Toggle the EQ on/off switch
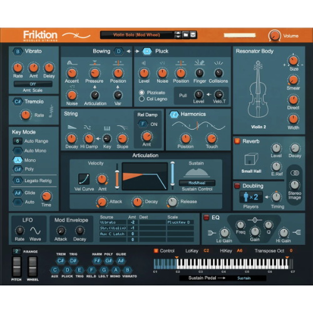 [x=206, y=217]
